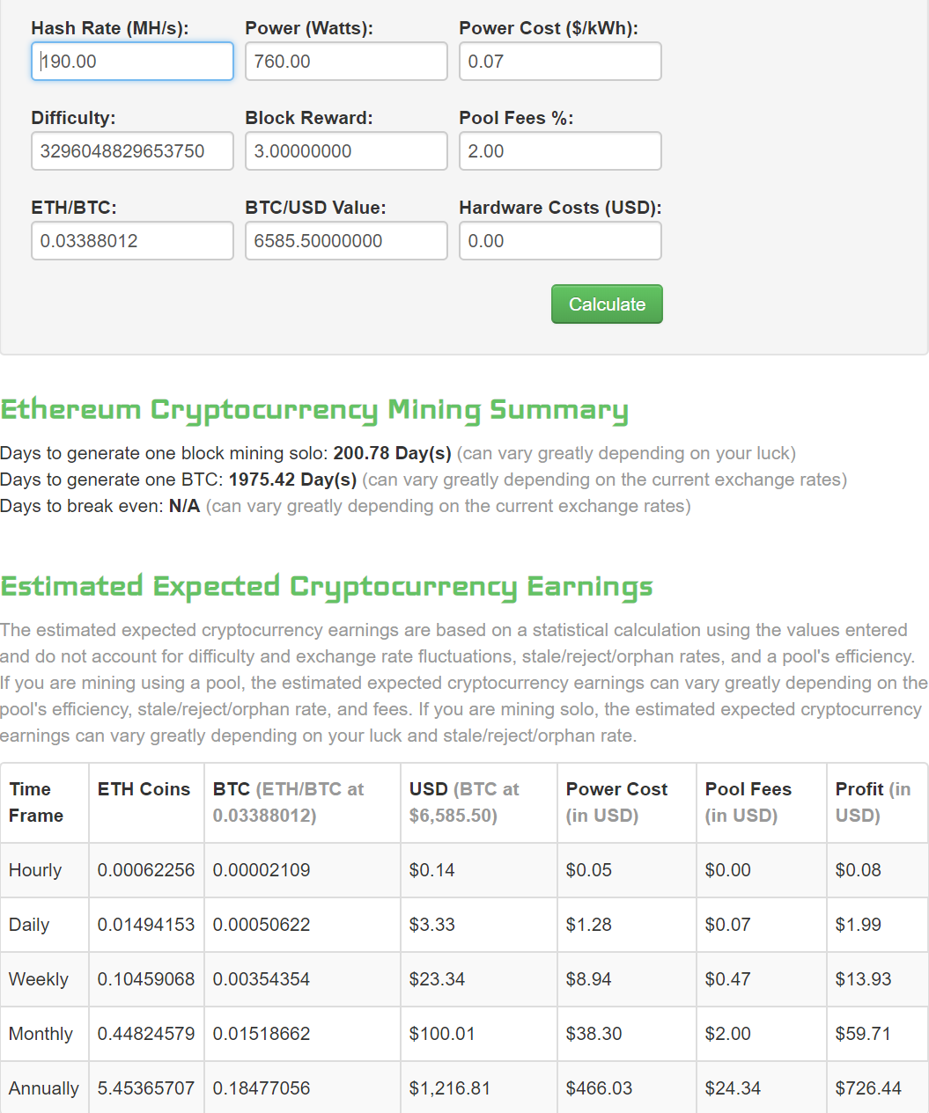The image size is (929, 1113).
Task: Click the N/A break even value
Action: [185, 506]
